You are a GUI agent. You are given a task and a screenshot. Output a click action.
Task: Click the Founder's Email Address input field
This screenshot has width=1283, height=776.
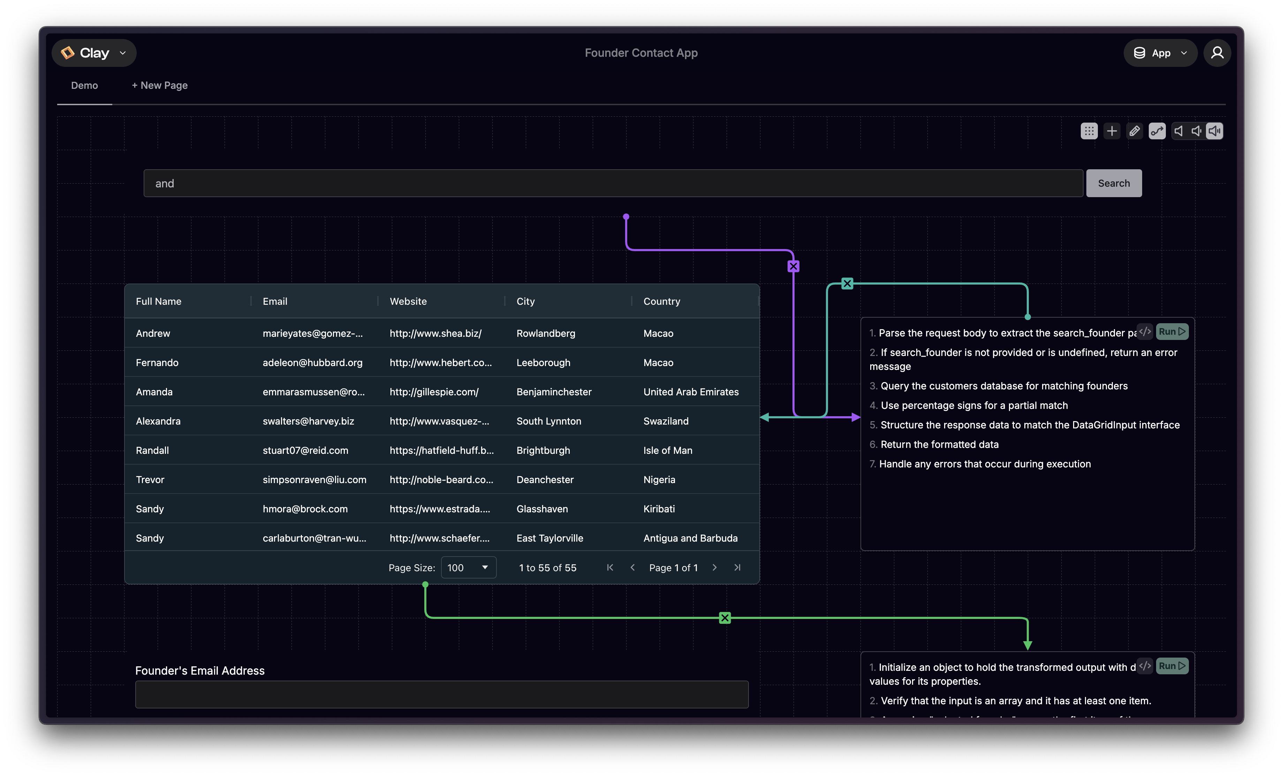click(x=441, y=695)
